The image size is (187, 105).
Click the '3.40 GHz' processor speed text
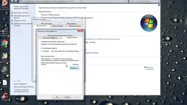(92, 43)
